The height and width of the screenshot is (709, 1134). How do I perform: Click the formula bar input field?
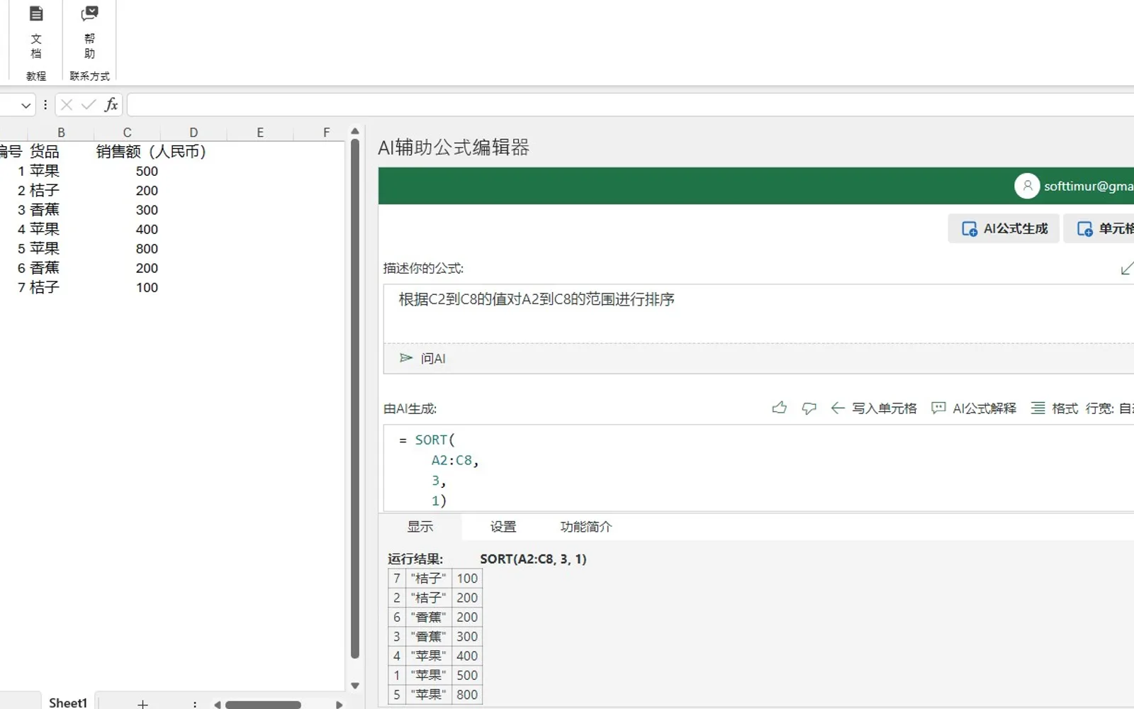point(630,105)
